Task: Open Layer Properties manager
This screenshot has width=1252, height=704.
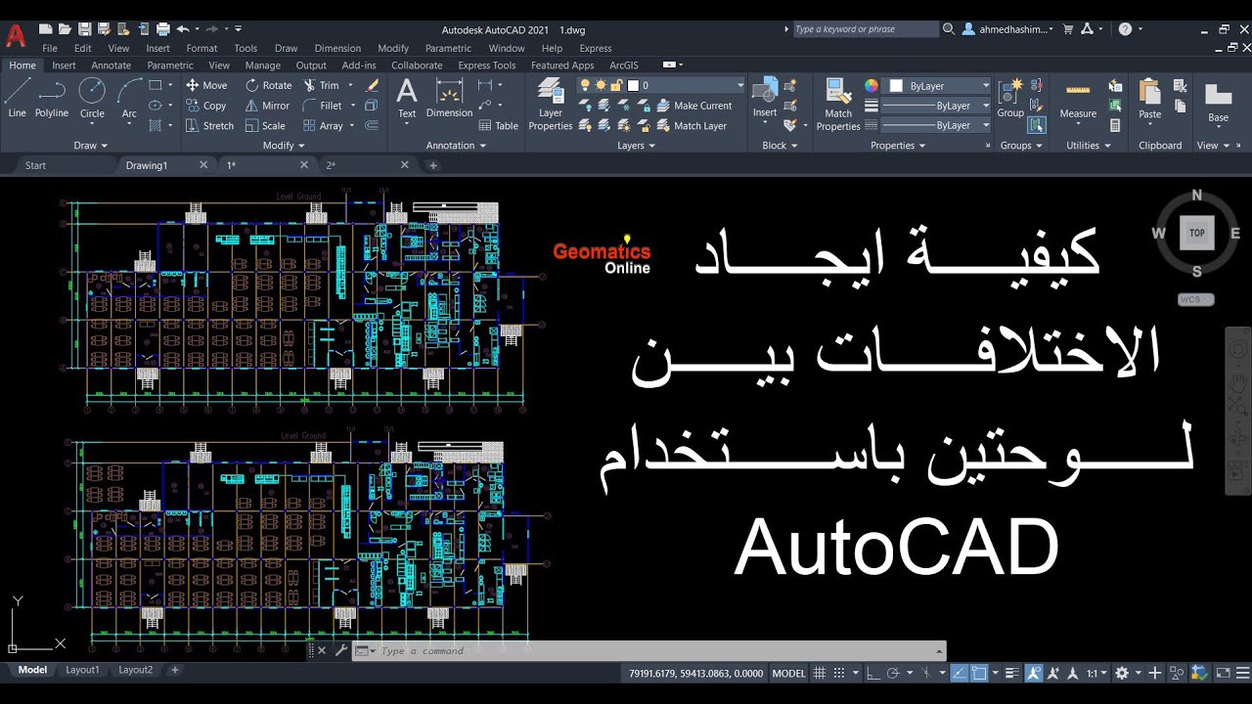Action: (x=551, y=105)
